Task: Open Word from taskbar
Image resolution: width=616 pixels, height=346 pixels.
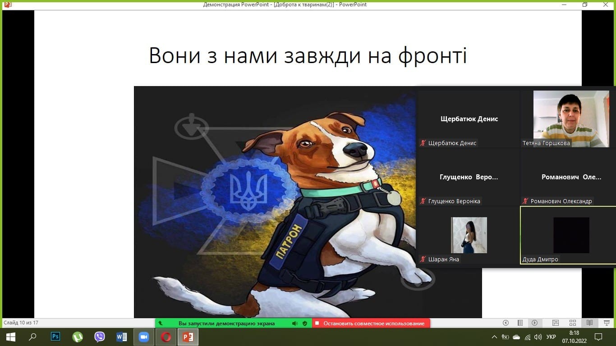Action: 122,337
